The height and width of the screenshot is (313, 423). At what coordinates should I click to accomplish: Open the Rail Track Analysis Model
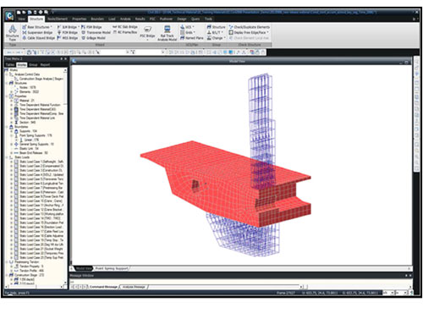point(167,33)
